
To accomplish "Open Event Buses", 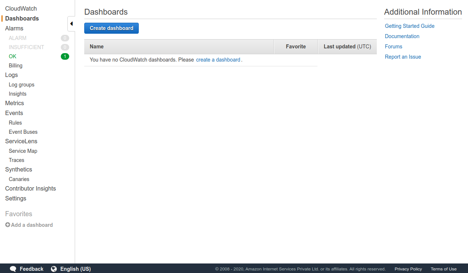I will pyautogui.click(x=23, y=132).
